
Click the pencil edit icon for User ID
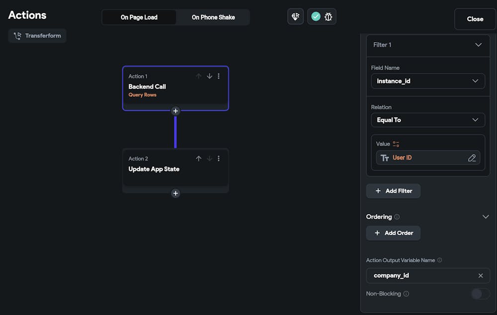point(472,158)
